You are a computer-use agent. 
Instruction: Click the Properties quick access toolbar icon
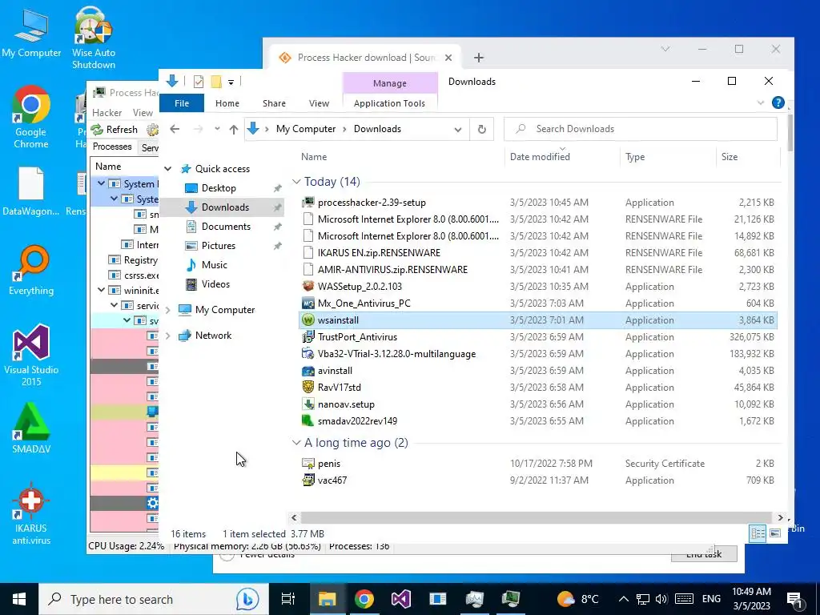(x=199, y=82)
